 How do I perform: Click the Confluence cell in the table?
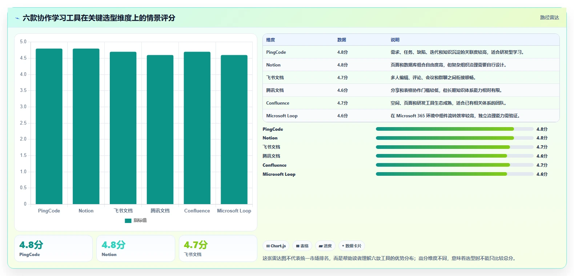click(x=278, y=103)
